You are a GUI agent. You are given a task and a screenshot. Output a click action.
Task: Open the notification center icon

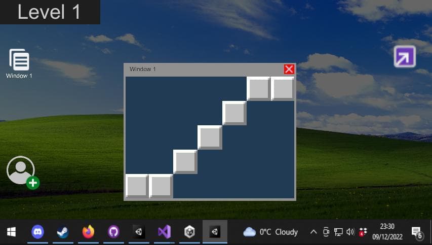(417, 233)
